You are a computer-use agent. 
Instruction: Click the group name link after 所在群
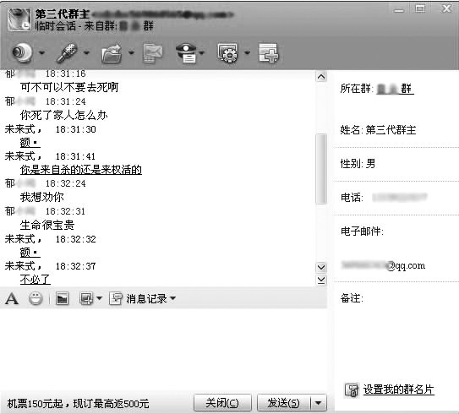(395, 89)
